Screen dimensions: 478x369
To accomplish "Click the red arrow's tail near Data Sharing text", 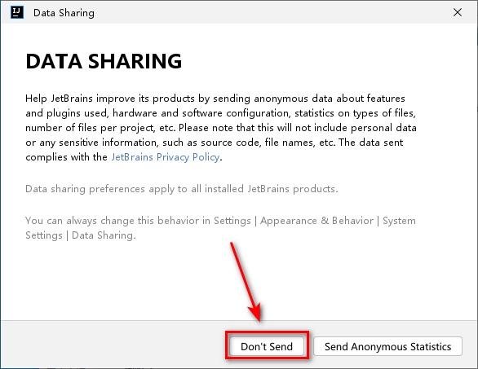I will (232, 244).
